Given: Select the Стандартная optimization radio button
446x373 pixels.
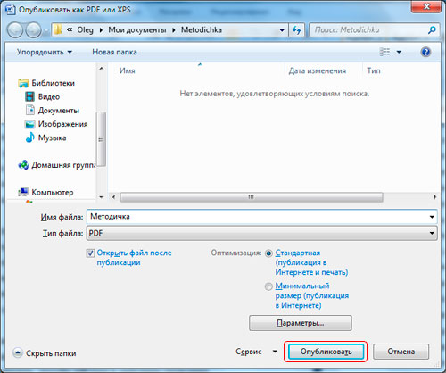Looking at the screenshot, I should (x=268, y=253).
